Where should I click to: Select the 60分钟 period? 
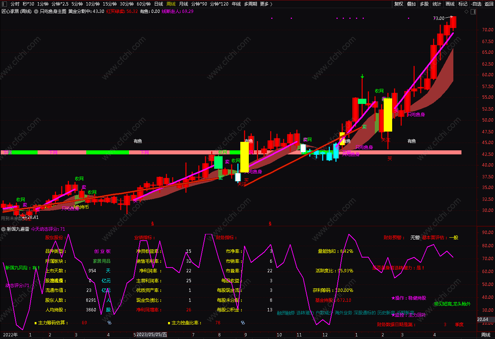tap(143, 4)
